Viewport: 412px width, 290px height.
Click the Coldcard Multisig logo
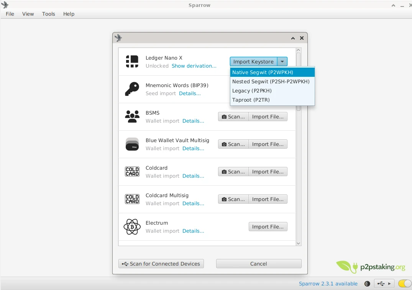click(x=132, y=199)
